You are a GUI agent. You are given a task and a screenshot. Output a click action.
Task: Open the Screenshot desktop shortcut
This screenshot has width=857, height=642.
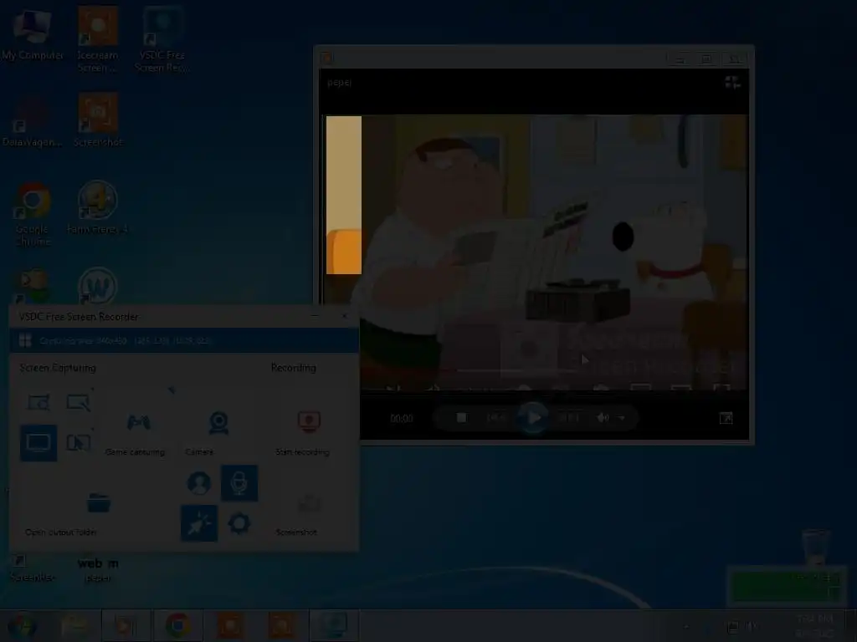99,120
